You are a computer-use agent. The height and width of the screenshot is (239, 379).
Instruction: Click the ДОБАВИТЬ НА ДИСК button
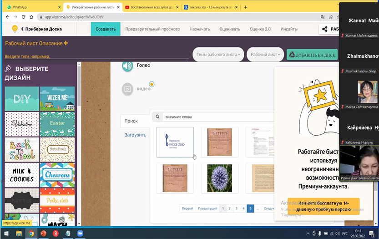pyautogui.click(x=312, y=55)
